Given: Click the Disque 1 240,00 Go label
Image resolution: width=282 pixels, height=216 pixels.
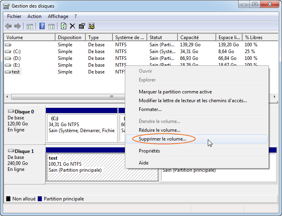Looking at the screenshot, I should [18, 163].
